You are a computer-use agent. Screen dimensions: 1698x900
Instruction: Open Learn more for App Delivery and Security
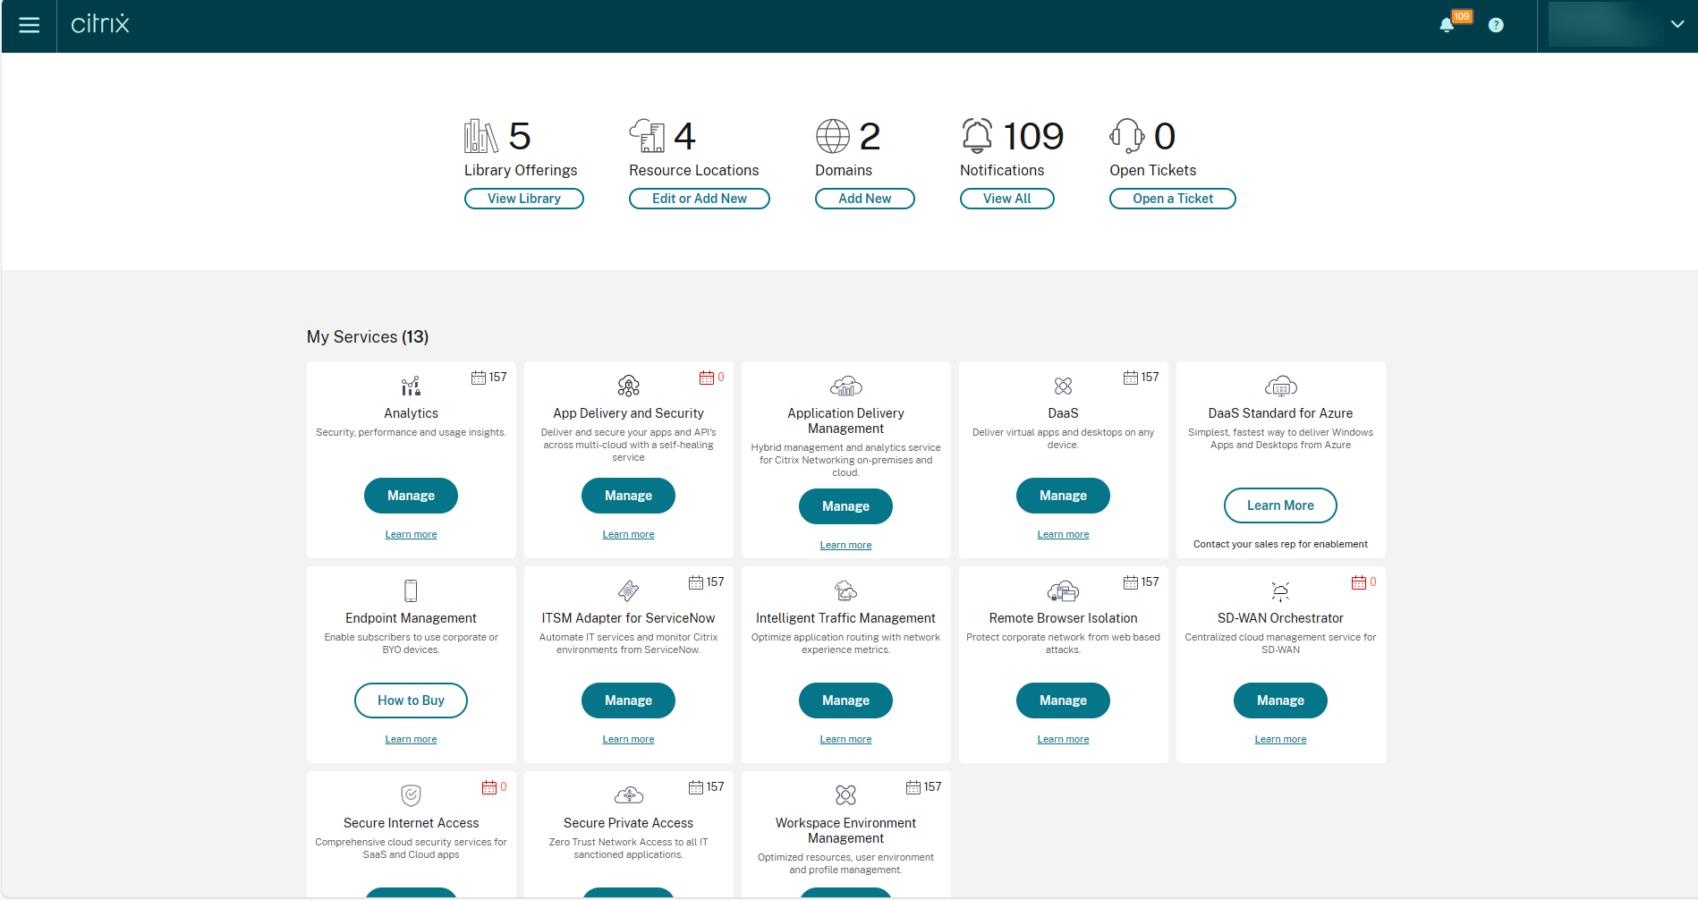[x=628, y=534]
